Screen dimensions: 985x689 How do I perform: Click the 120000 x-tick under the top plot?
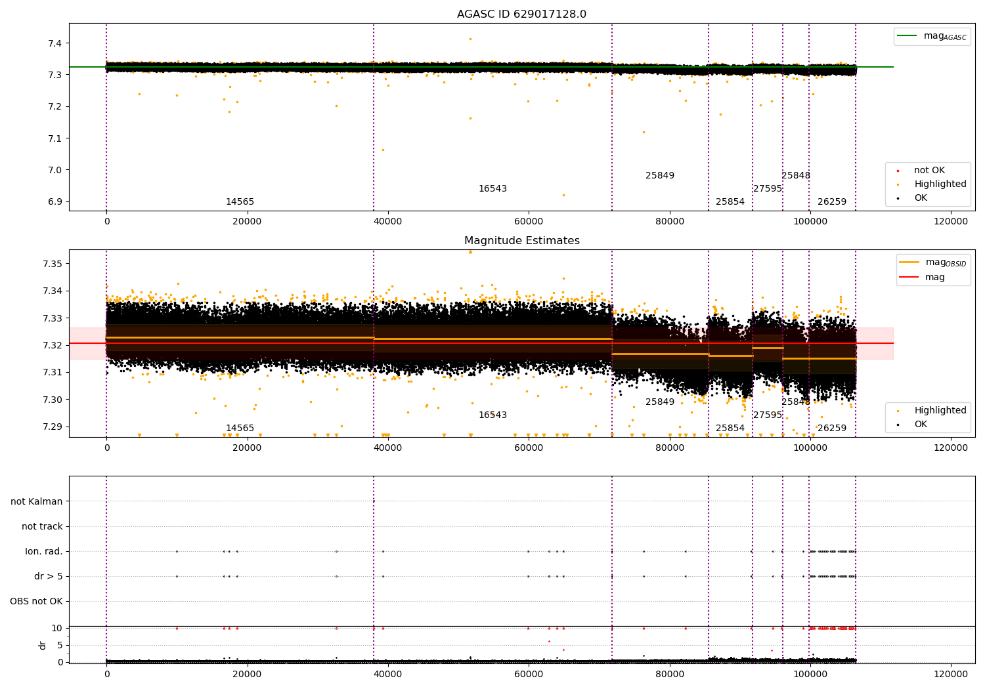tap(951, 222)
